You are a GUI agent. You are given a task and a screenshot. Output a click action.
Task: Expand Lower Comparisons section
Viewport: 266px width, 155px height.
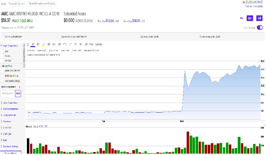(9, 103)
